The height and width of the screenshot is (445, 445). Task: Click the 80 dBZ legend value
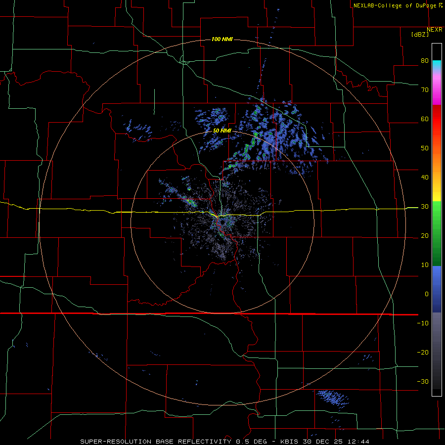tap(425, 61)
